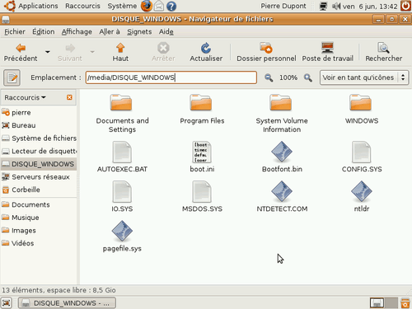
Task: Zoom in with the plus magnifier
Action: point(308,77)
